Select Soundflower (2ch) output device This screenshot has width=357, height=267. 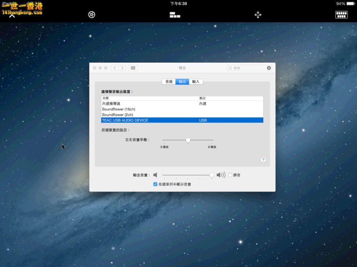[x=117, y=115]
